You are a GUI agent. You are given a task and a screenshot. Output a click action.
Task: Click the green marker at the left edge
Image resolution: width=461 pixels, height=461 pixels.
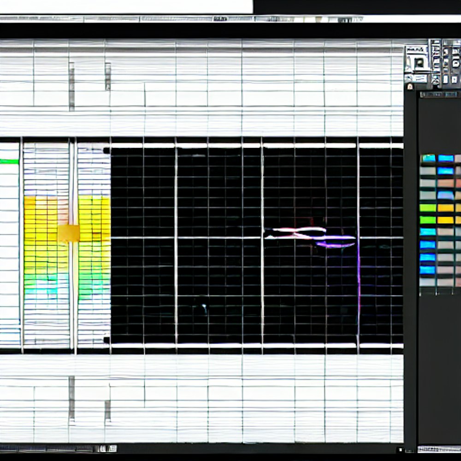click(x=9, y=161)
